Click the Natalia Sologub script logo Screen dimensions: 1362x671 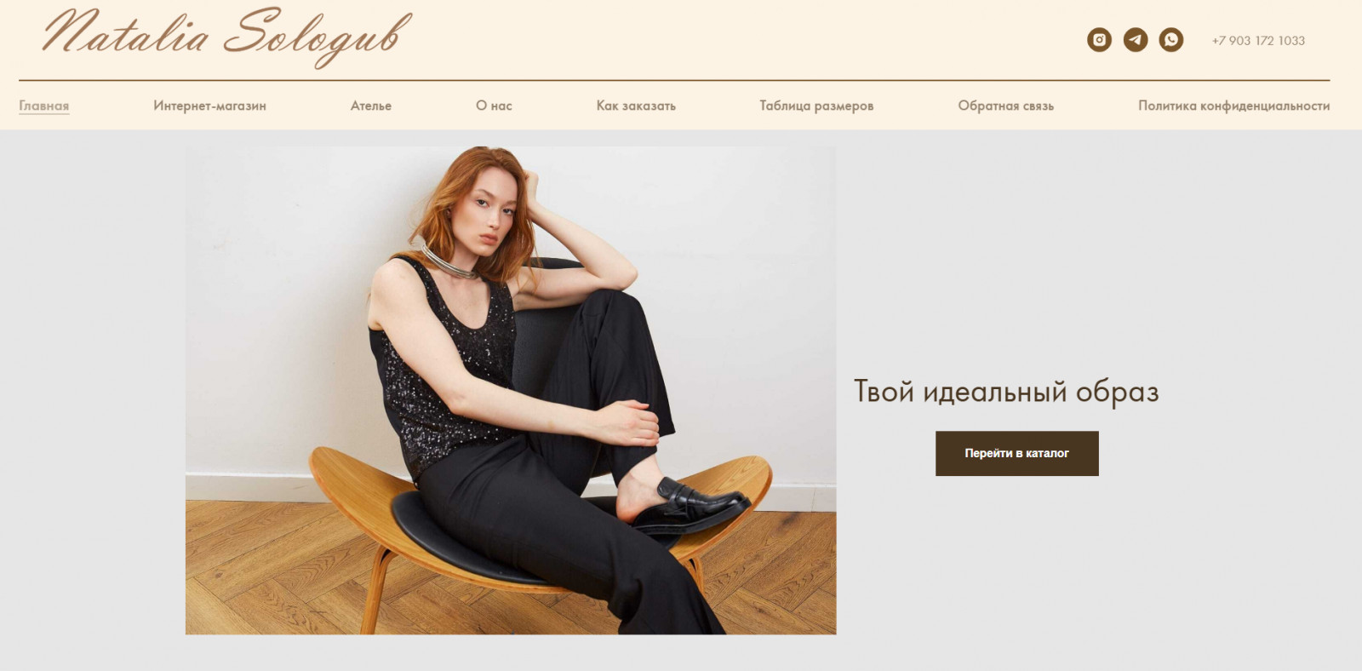tap(228, 37)
